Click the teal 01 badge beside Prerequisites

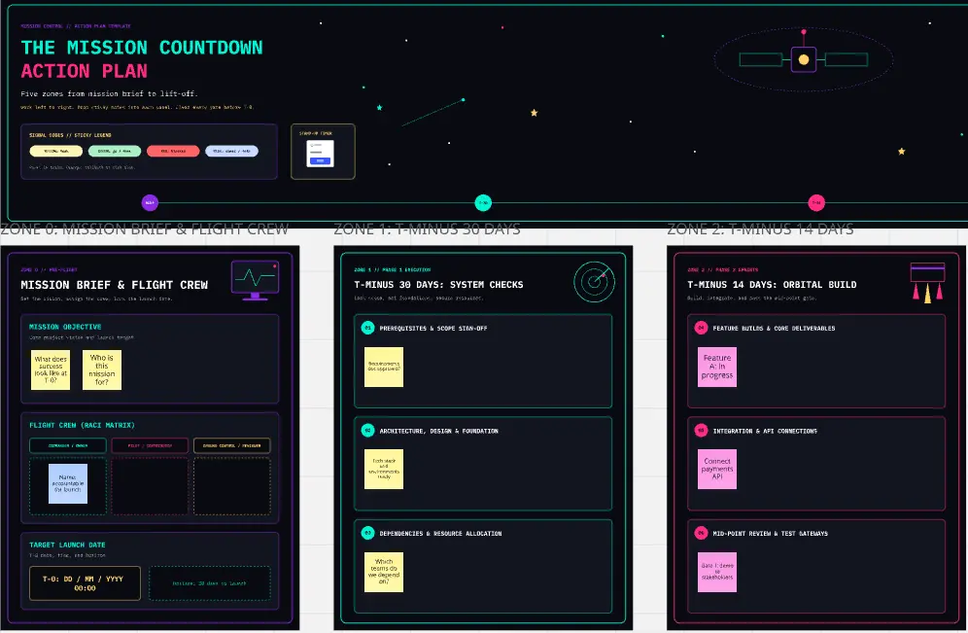point(368,328)
